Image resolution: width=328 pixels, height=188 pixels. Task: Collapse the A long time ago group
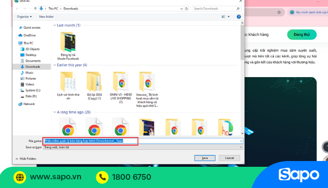pyautogui.click(x=55, y=112)
